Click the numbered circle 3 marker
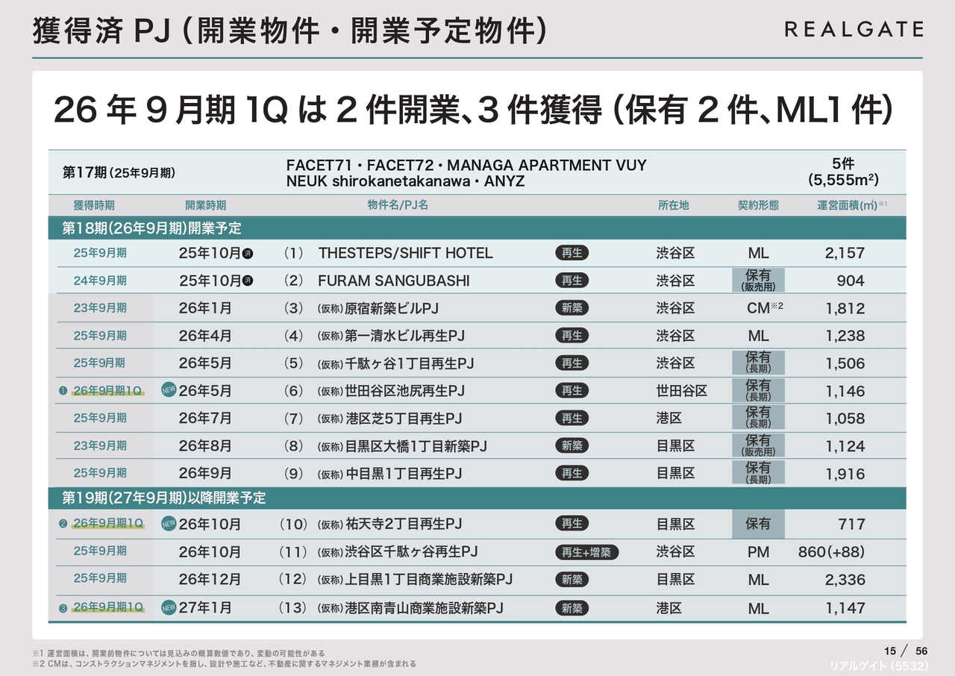The image size is (955, 676). coord(63,608)
